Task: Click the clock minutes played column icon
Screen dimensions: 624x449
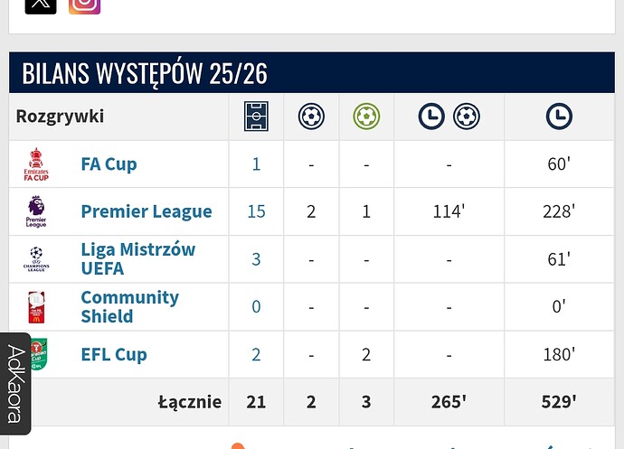Action: click(560, 117)
